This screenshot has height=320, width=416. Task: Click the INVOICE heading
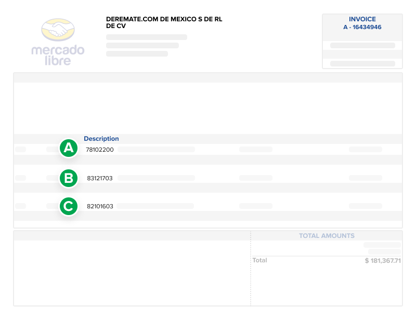click(362, 19)
